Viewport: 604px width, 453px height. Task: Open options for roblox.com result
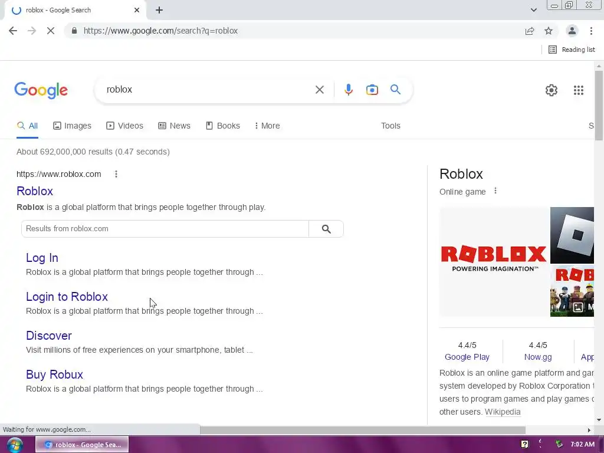[116, 174]
